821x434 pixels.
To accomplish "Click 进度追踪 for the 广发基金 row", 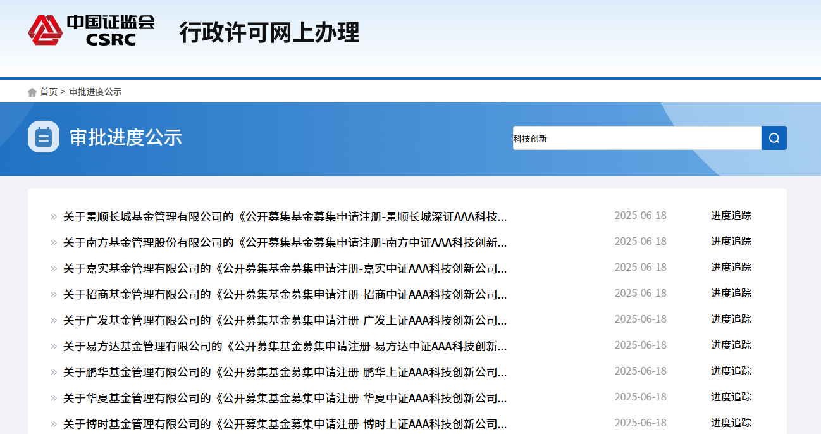I will [x=731, y=319].
